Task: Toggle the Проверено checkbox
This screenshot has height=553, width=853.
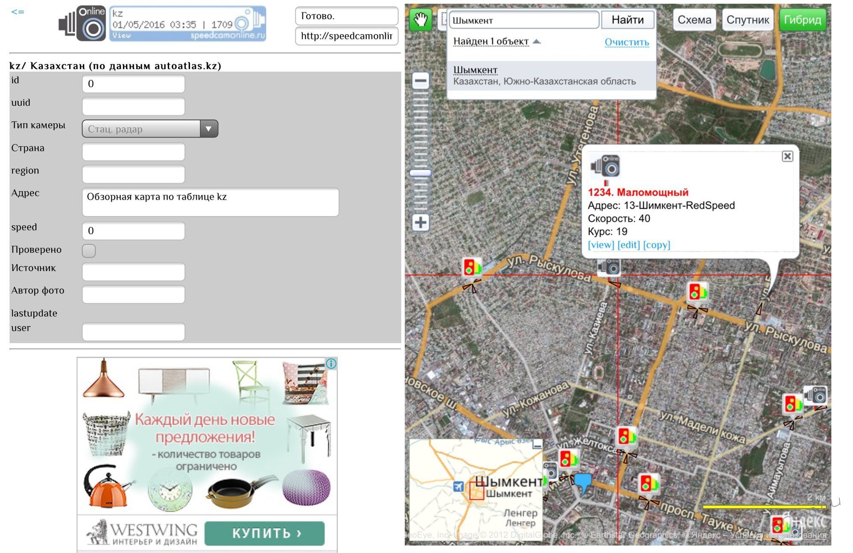Action: point(89,250)
